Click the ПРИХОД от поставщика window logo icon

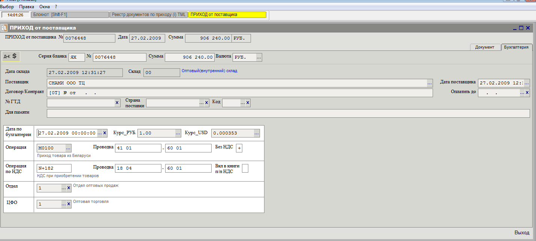click(x=4, y=28)
